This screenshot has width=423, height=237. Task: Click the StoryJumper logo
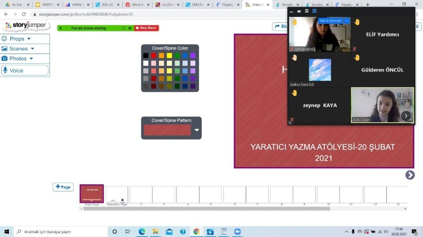[x=25, y=26]
